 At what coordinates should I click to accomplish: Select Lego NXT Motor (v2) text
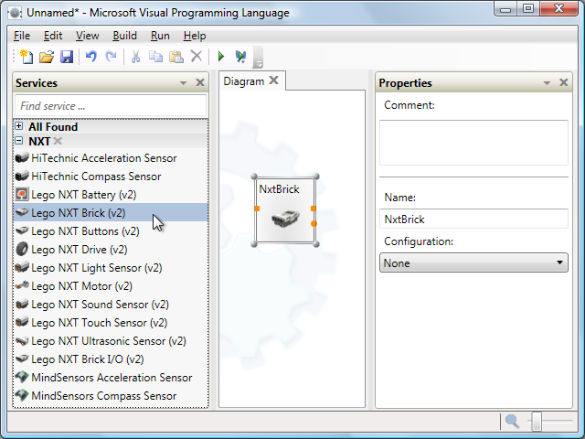pos(81,286)
